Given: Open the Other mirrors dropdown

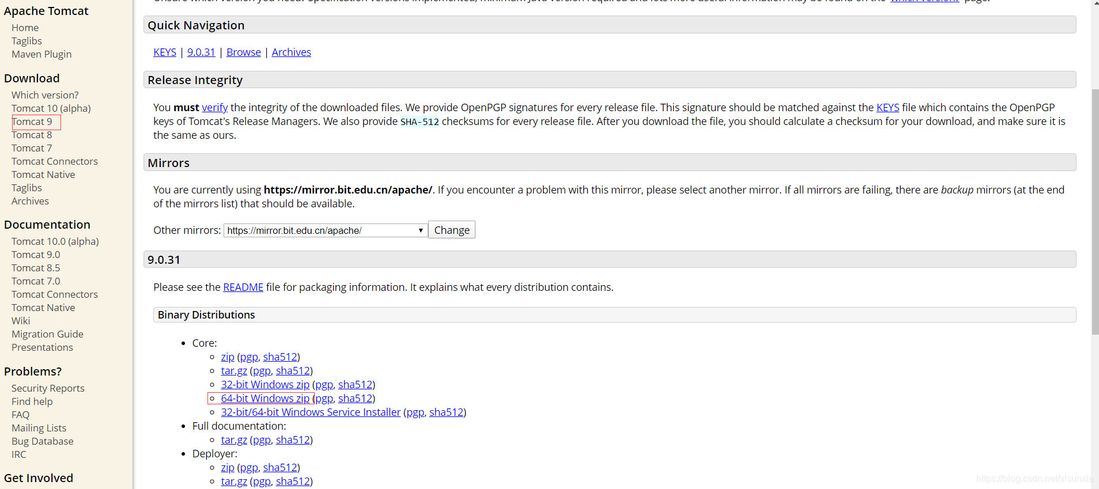Looking at the screenshot, I should coord(326,230).
